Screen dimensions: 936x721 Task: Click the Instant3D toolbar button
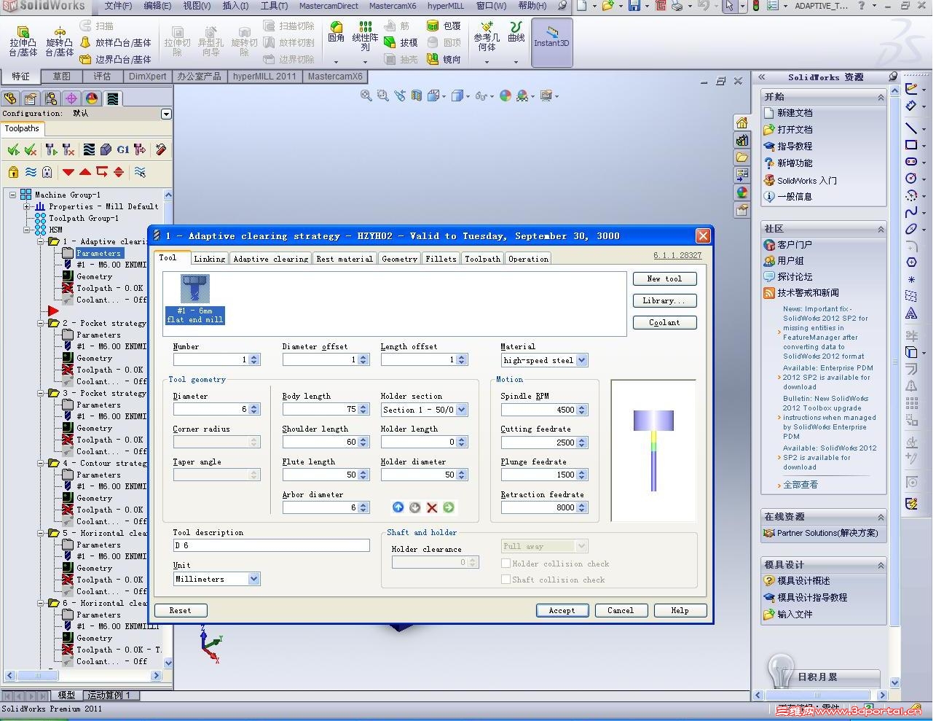(551, 42)
